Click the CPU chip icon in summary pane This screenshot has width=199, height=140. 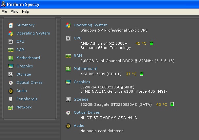click(x=68, y=38)
